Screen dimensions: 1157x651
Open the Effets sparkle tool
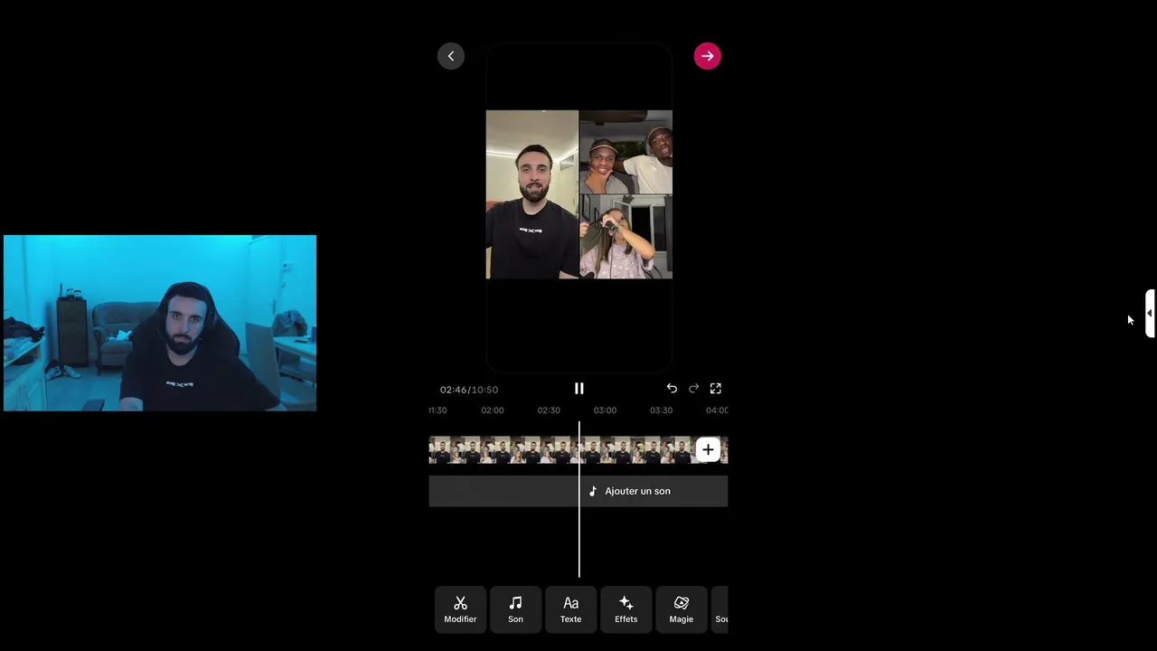[x=626, y=609]
